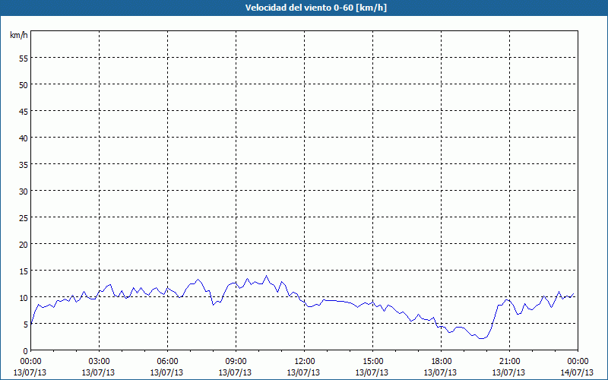
Task: Click the 30 y-axis label
Action: click(x=24, y=192)
